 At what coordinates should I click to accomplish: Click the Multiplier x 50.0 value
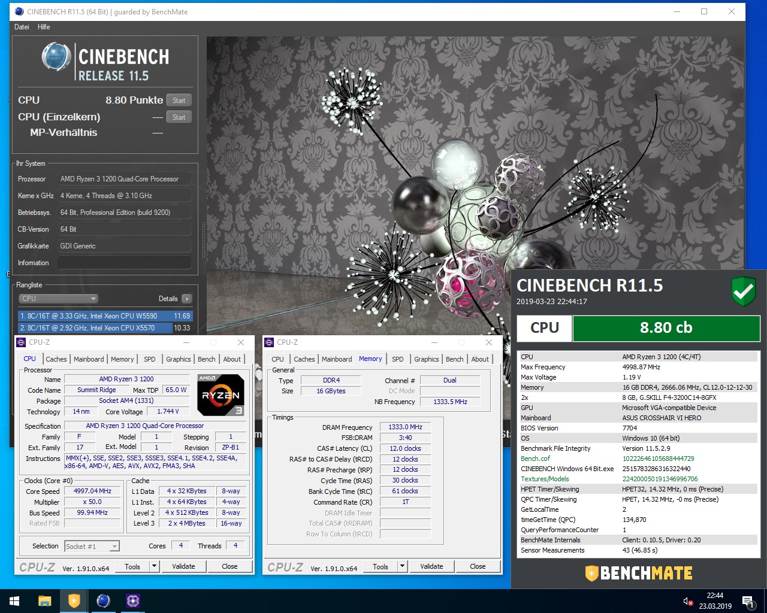(92, 502)
